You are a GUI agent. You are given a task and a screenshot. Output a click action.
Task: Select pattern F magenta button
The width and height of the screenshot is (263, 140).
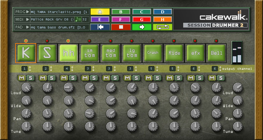click(x=121, y=20)
